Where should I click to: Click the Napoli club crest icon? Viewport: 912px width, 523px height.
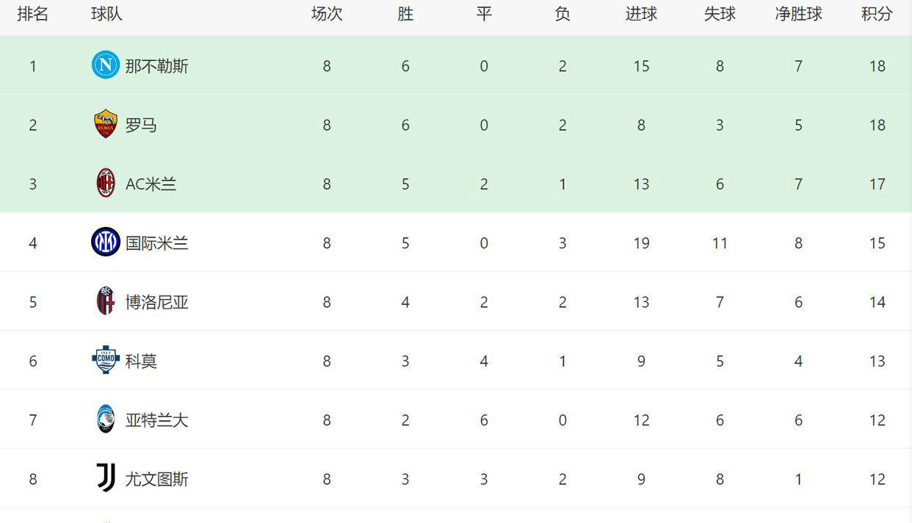[106, 65]
